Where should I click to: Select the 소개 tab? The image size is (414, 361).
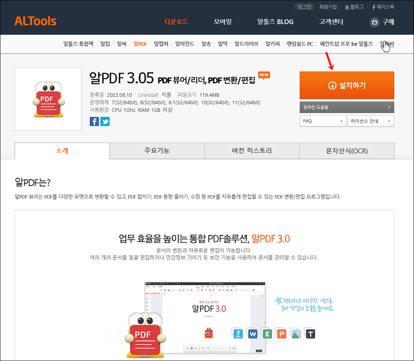(62, 151)
